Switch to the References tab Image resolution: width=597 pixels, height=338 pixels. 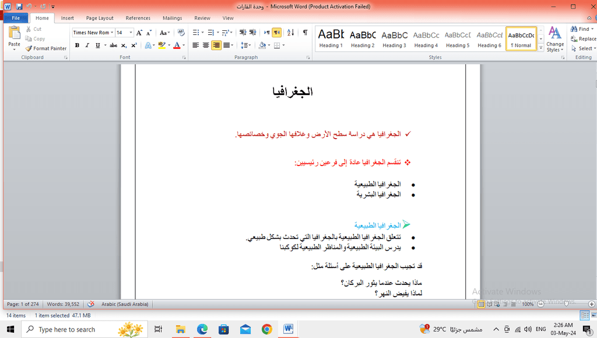coord(138,18)
